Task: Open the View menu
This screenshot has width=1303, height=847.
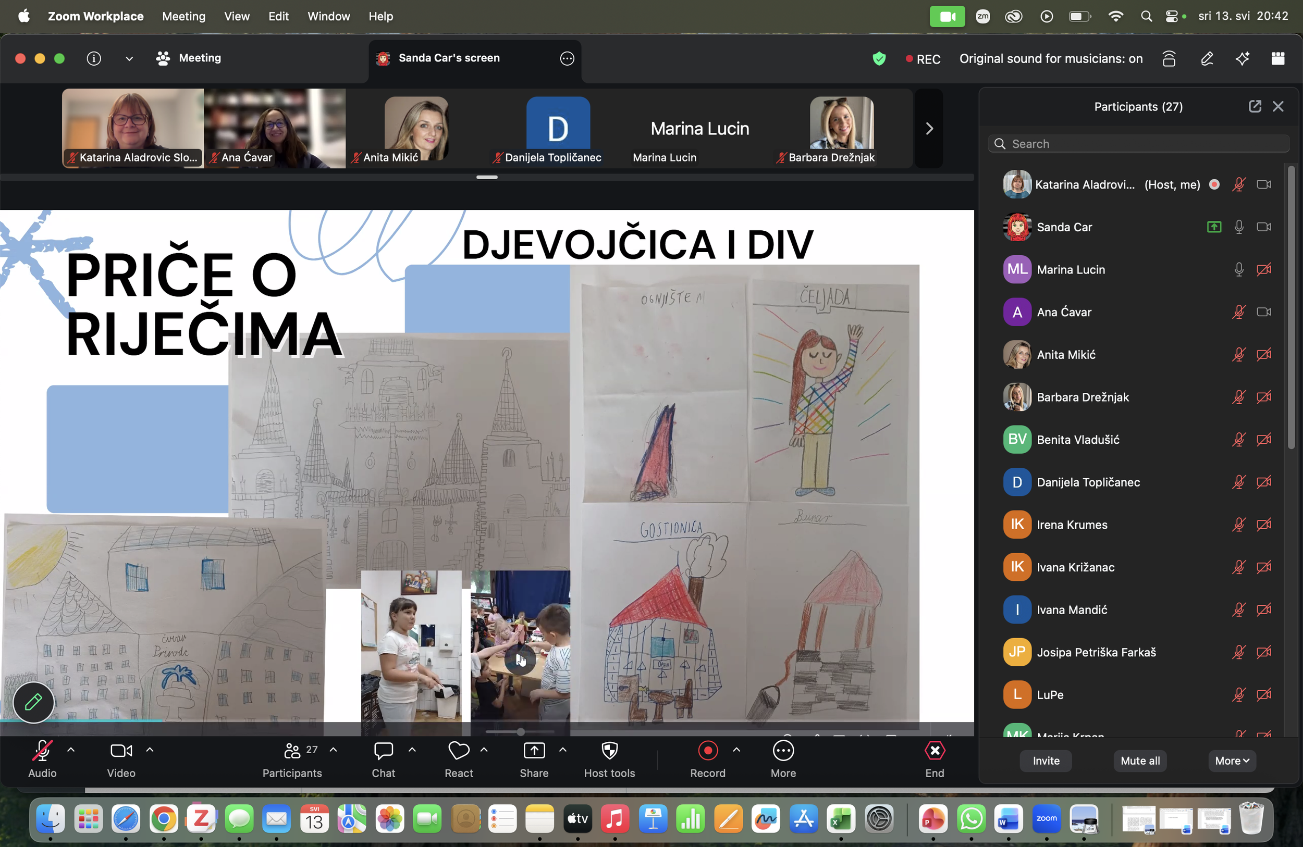Action: (237, 17)
